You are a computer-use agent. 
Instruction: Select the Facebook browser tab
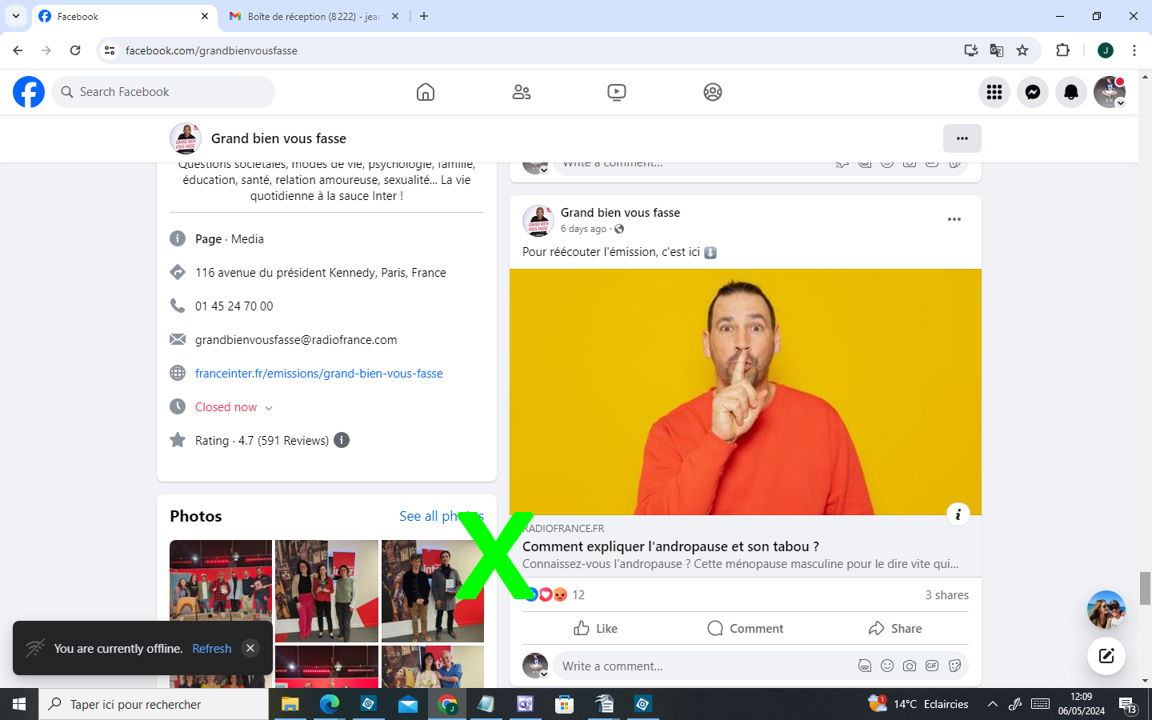point(124,16)
